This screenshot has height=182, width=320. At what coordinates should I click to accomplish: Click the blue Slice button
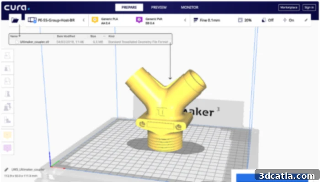pos(272,177)
